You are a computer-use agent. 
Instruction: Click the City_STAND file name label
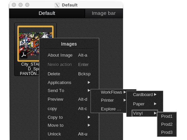(x=30, y=69)
